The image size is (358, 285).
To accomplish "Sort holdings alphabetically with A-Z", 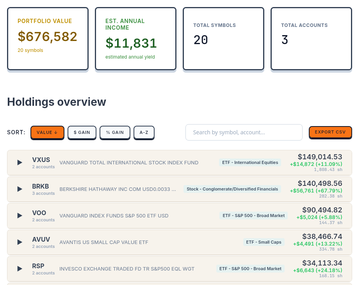I will [144, 132].
